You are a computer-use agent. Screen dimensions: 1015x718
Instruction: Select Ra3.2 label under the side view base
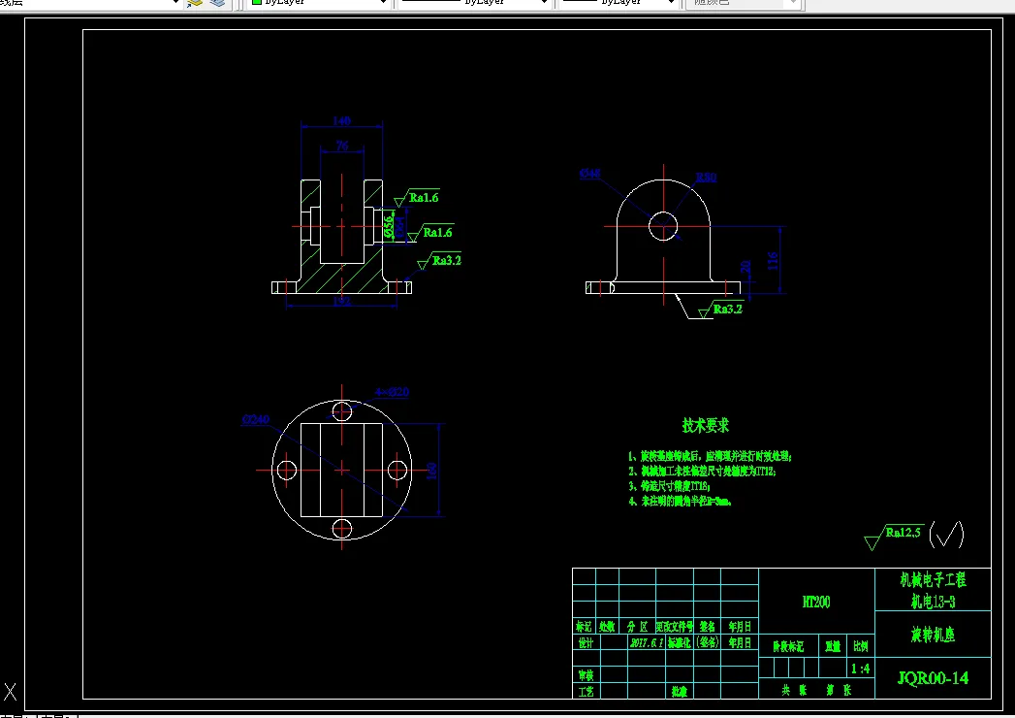728,310
